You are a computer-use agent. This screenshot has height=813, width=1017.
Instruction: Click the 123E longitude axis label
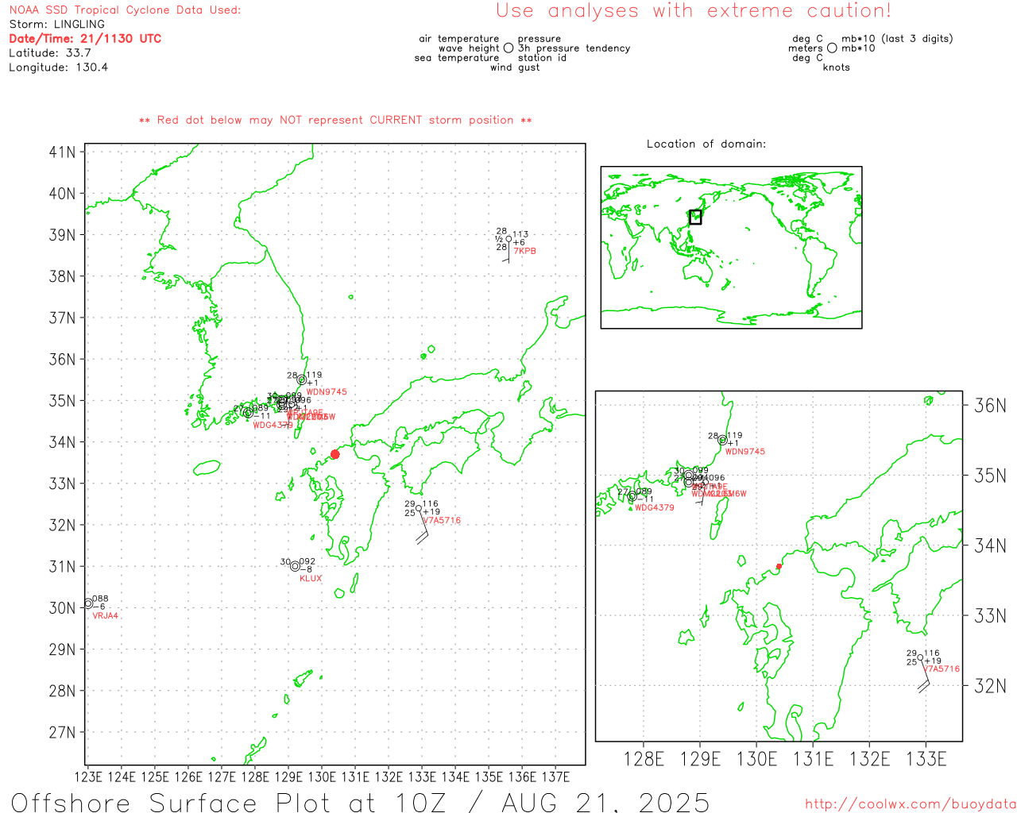pyautogui.click(x=88, y=776)
